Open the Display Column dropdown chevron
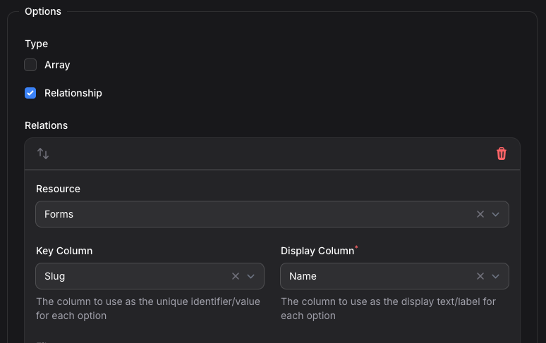 pyautogui.click(x=496, y=276)
